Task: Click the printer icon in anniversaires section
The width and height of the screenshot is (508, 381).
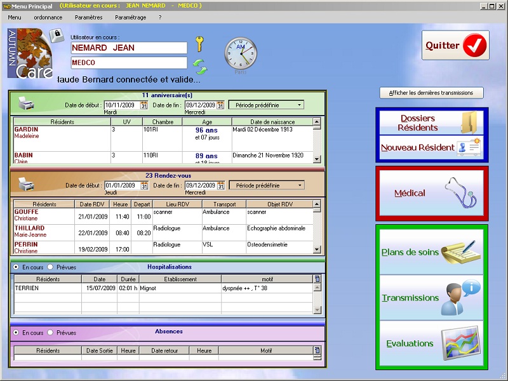Action: [x=26, y=104]
